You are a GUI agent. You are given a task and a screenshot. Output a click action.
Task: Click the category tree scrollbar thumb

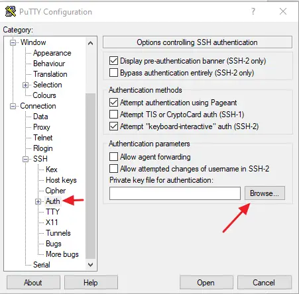pyautogui.click(x=90, y=175)
